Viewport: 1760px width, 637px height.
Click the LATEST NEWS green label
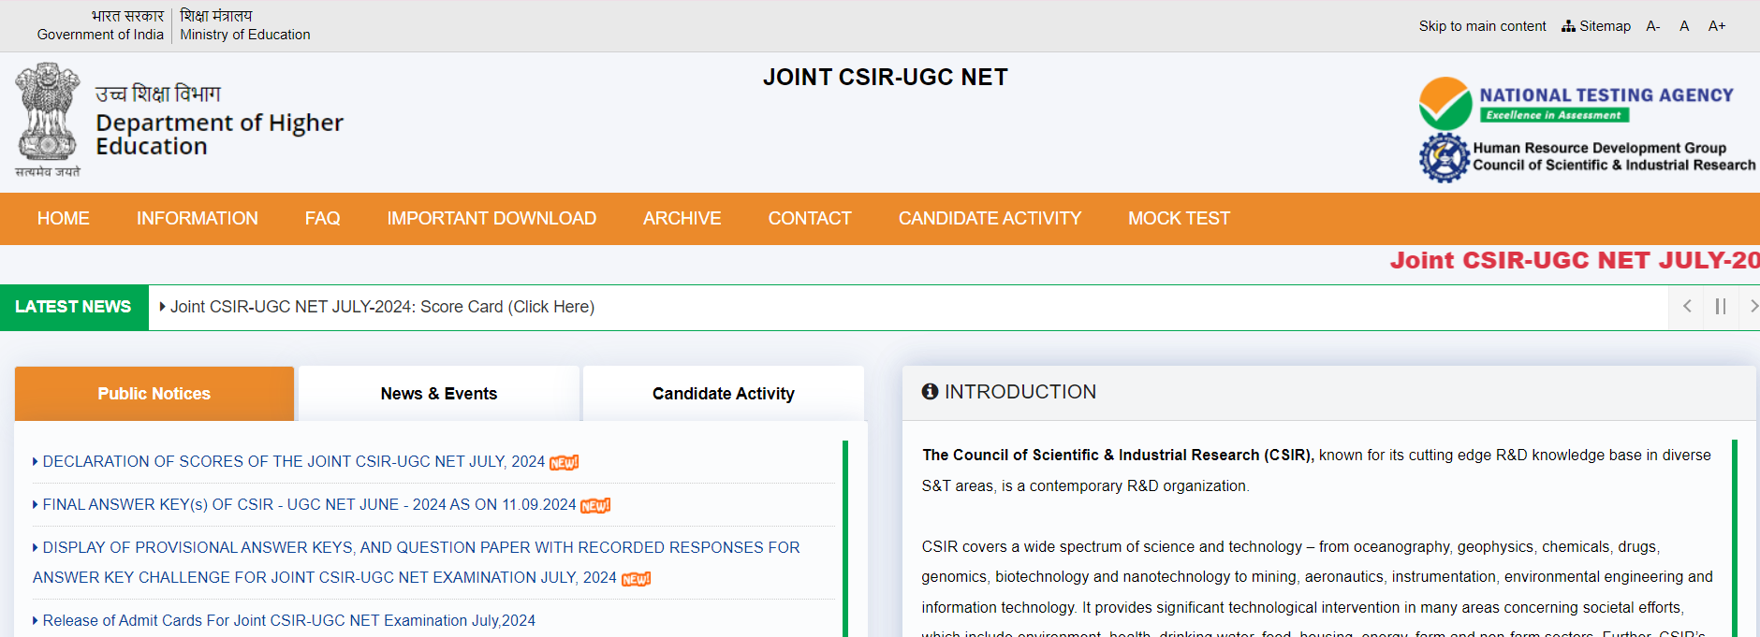[74, 307]
